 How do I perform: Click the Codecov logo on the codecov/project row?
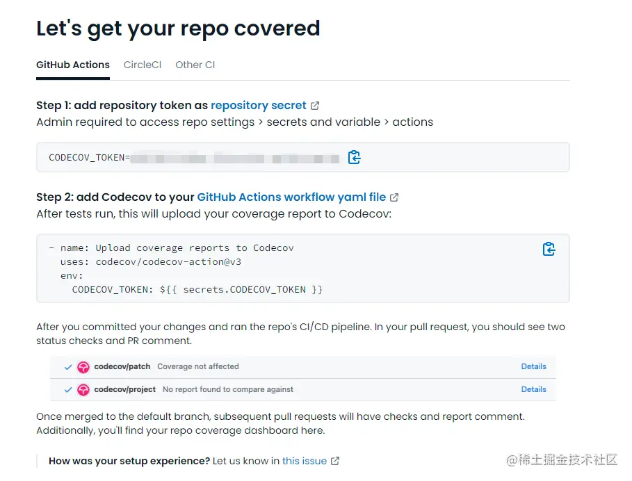pyautogui.click(x=83, y=390)
